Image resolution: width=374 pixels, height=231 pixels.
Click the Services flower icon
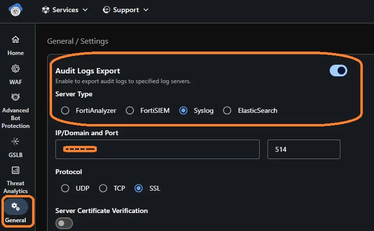click(46, 10)
